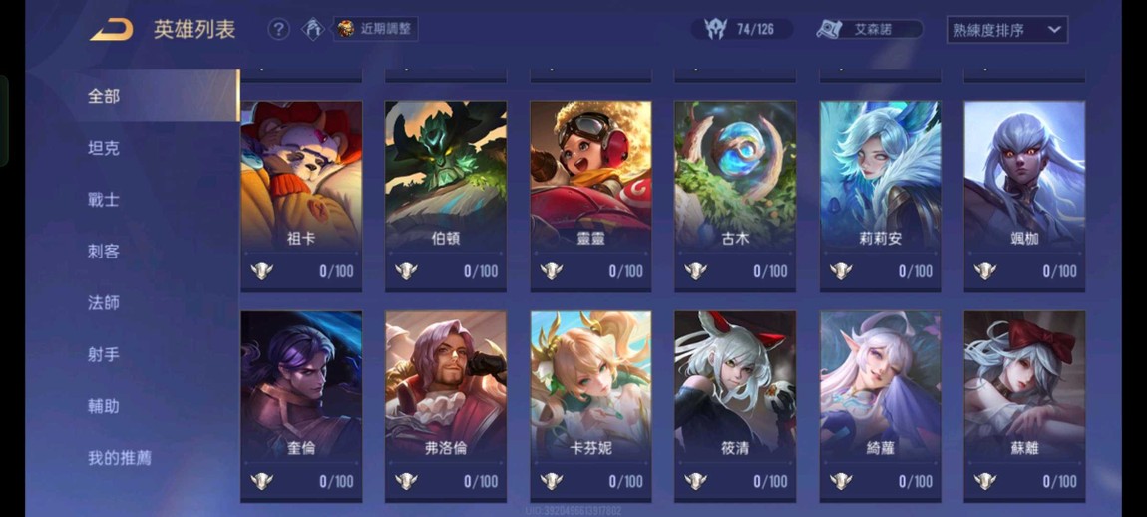Tap the diamond hero icon beside help
Image resolution: width=1147 pixels, height=517 pixels.
(x=314, y=29)
